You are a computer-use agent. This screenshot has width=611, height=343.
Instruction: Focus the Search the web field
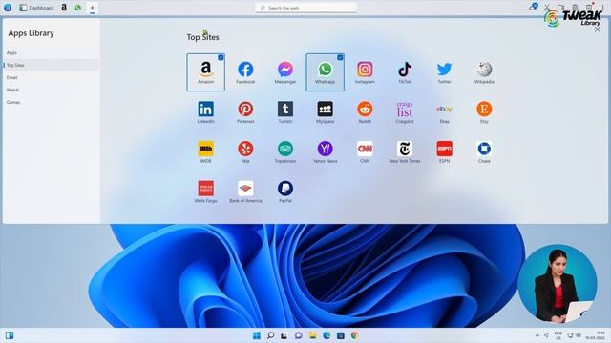pyautogui.click(x=305, y=8)
